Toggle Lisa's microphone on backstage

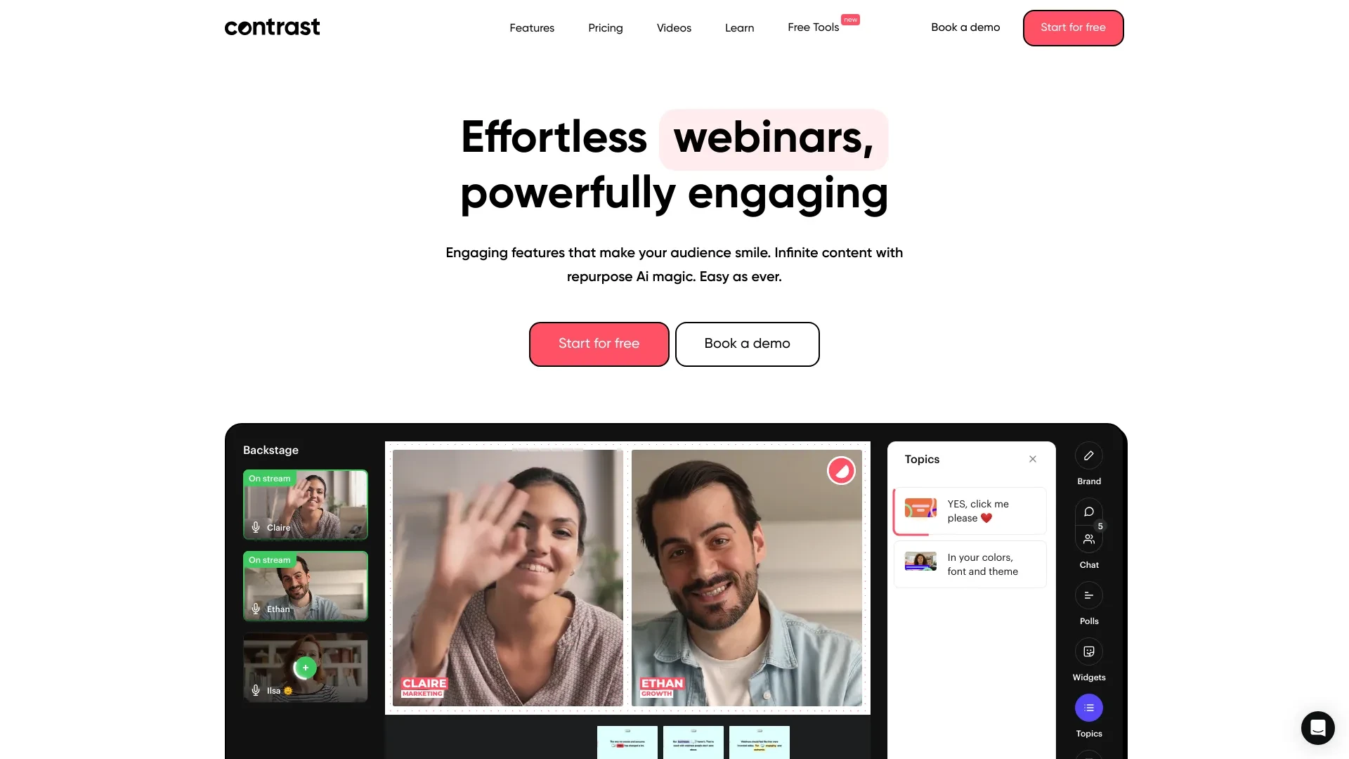(256, 689)
